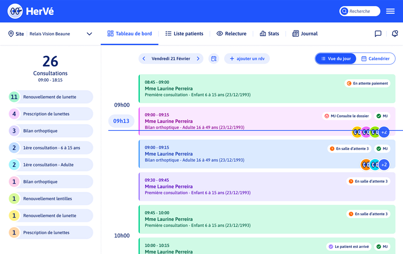Viewport: 403px width, 254px height.
Task: Click the calendar search icon
Action: 214,59
